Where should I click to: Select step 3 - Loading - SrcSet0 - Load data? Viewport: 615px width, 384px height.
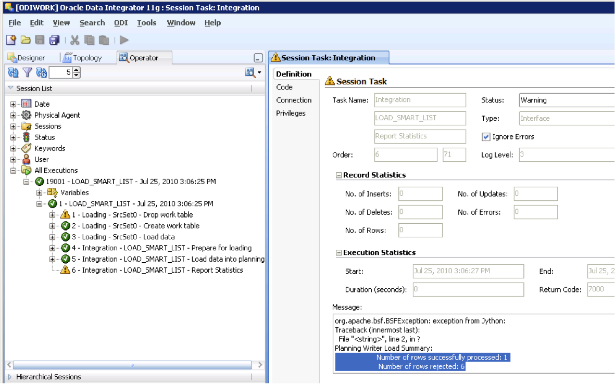pyautogui.click(x=123, y=237)
